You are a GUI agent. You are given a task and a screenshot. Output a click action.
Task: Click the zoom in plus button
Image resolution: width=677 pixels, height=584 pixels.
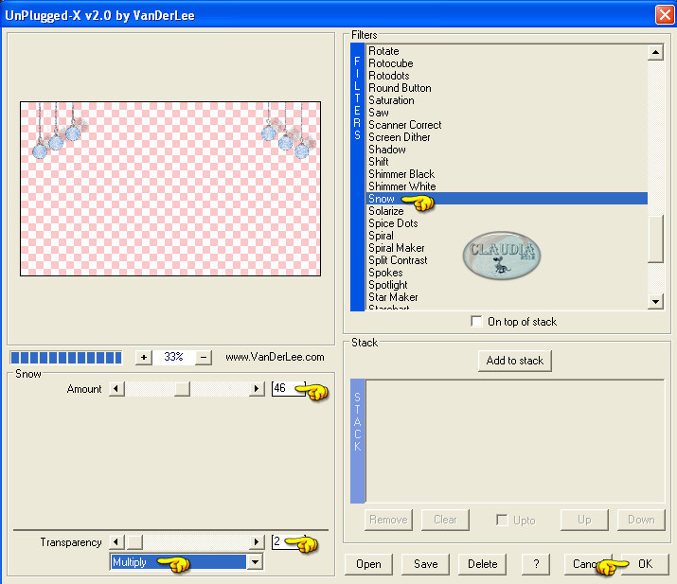tap(144, 358)
